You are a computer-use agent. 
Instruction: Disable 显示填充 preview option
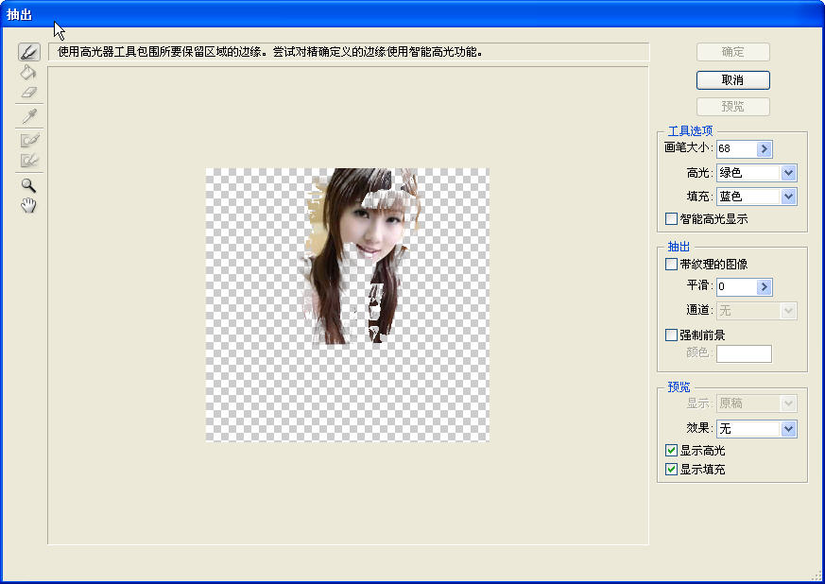pos(671,469)
